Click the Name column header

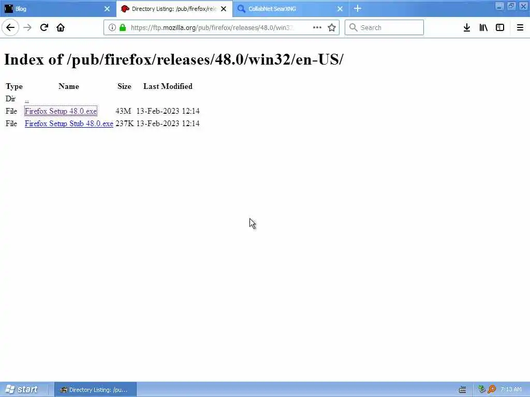click(69, 86)
